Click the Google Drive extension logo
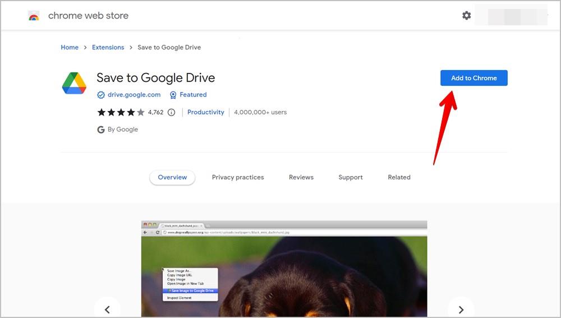This screenshot has height=318, width=561. (x=74, y=84)
